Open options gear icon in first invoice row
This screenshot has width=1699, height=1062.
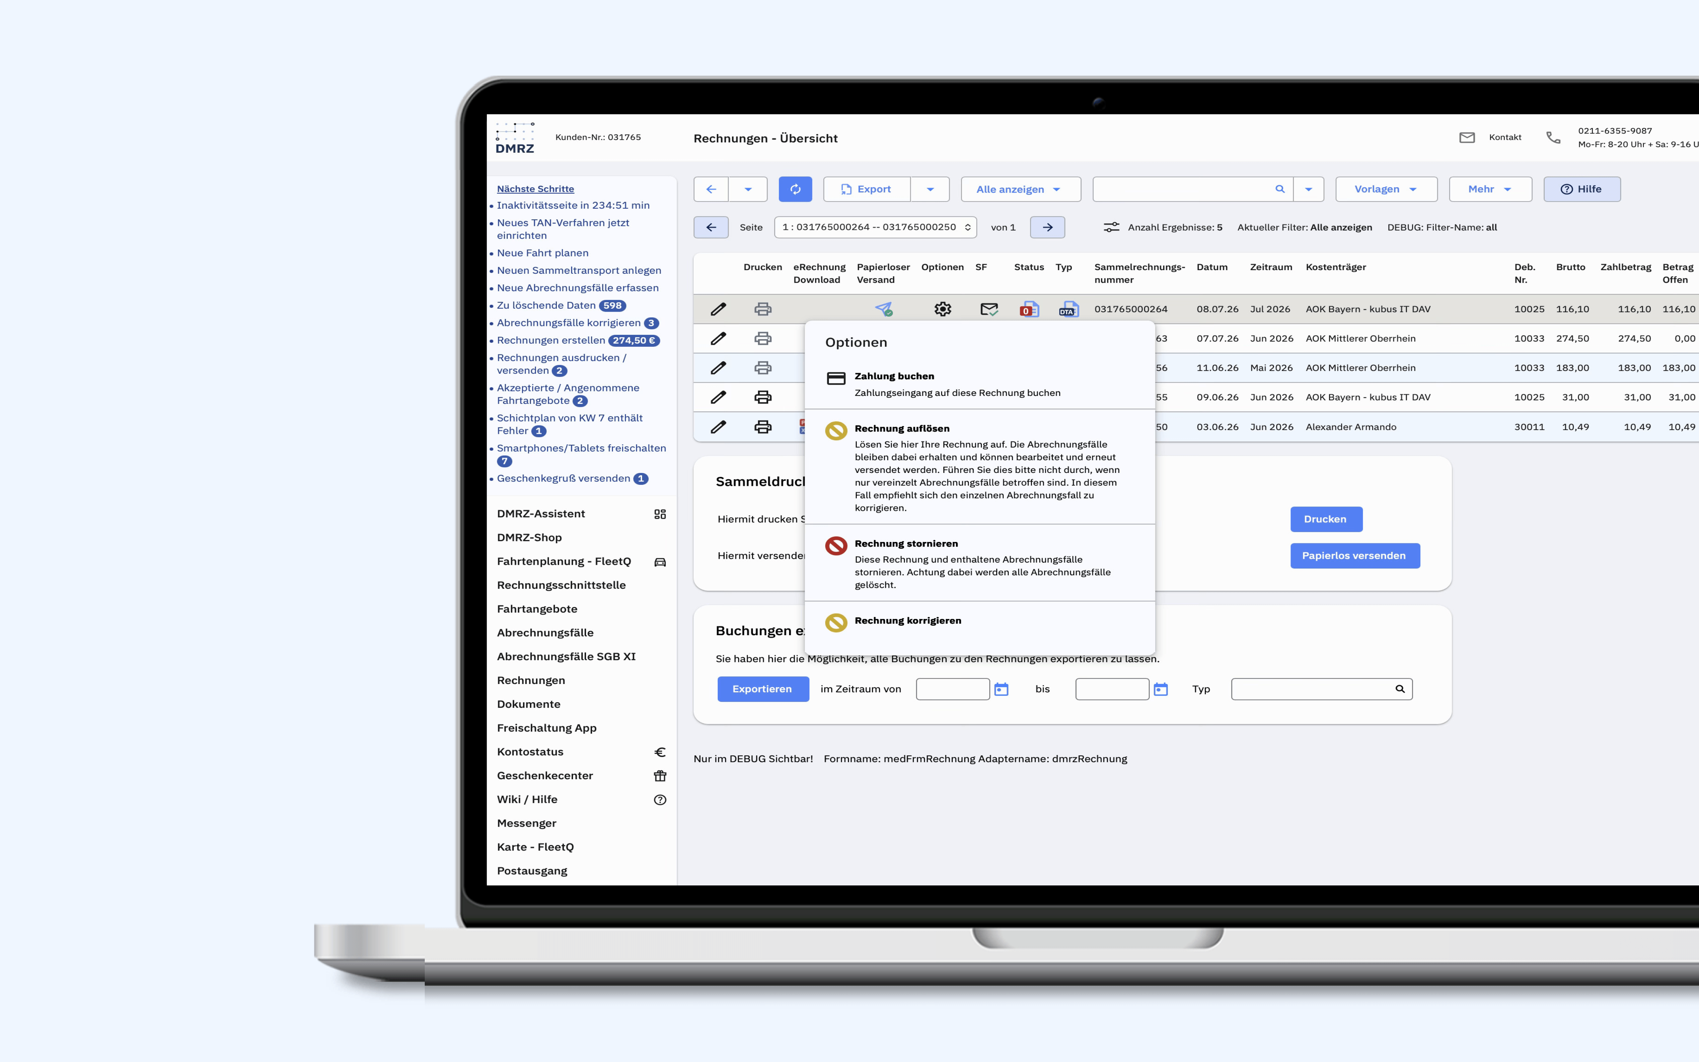coord(942,309)
